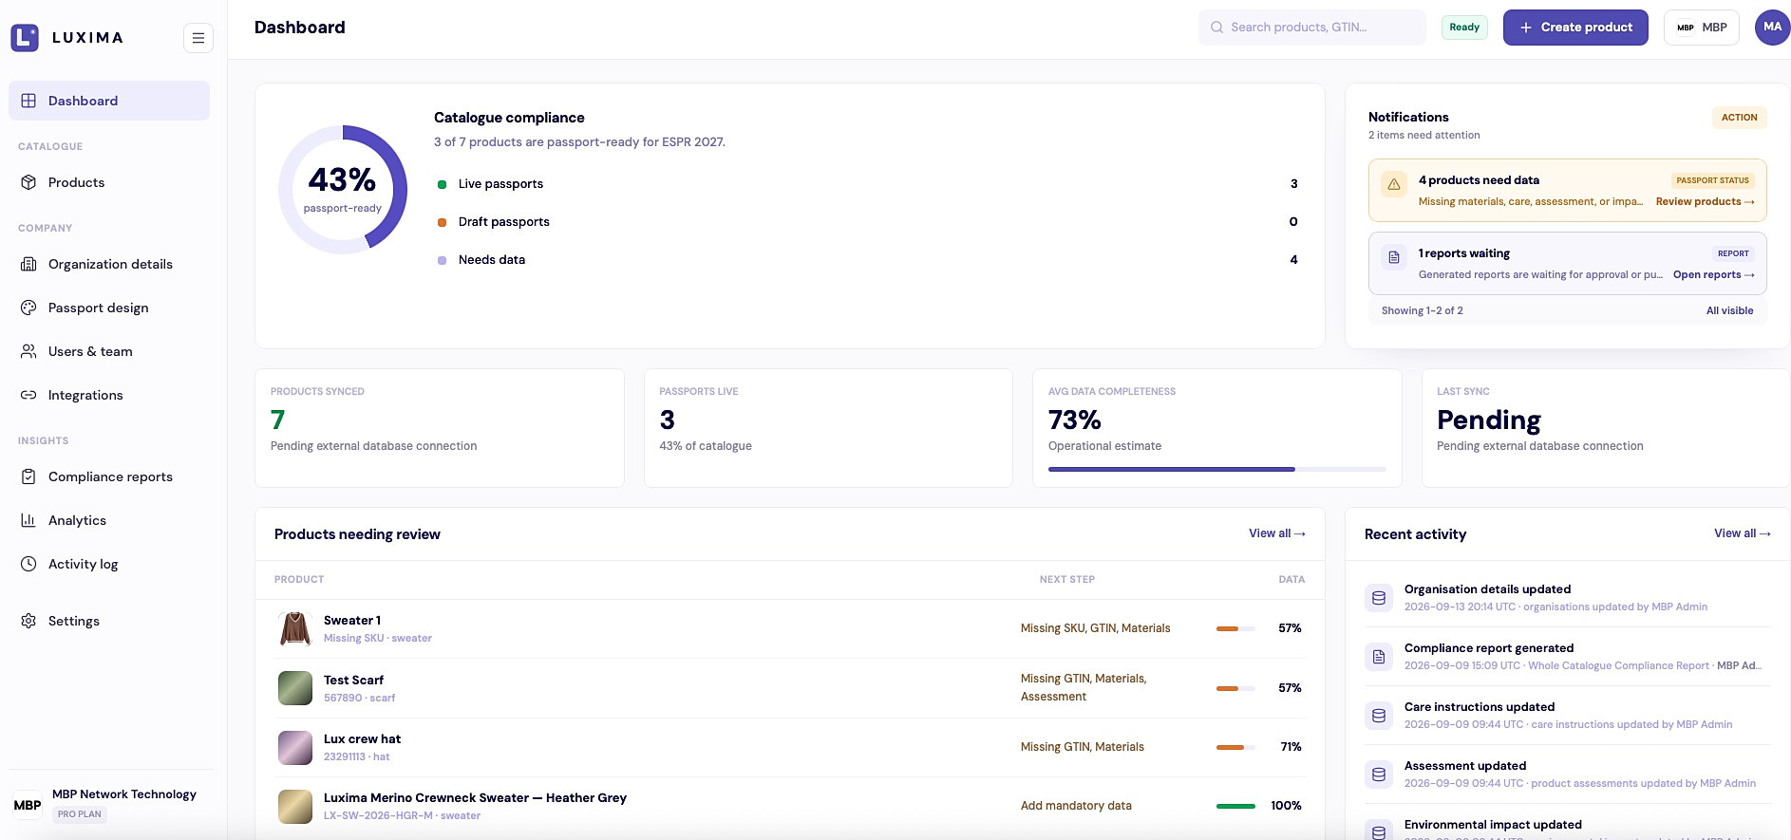Viewport: 1791px width, 840px height.
Task: Click the Settings gear icon
Action: (x=28, y=621)
